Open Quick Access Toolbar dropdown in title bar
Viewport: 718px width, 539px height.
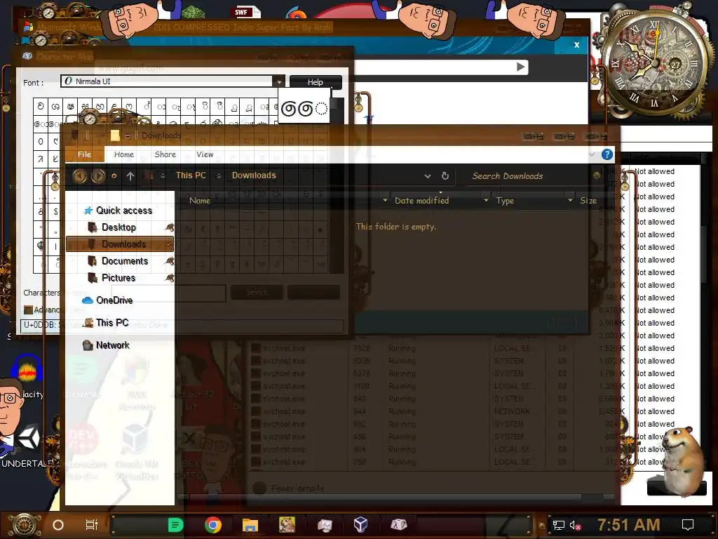tap(128, 136)
